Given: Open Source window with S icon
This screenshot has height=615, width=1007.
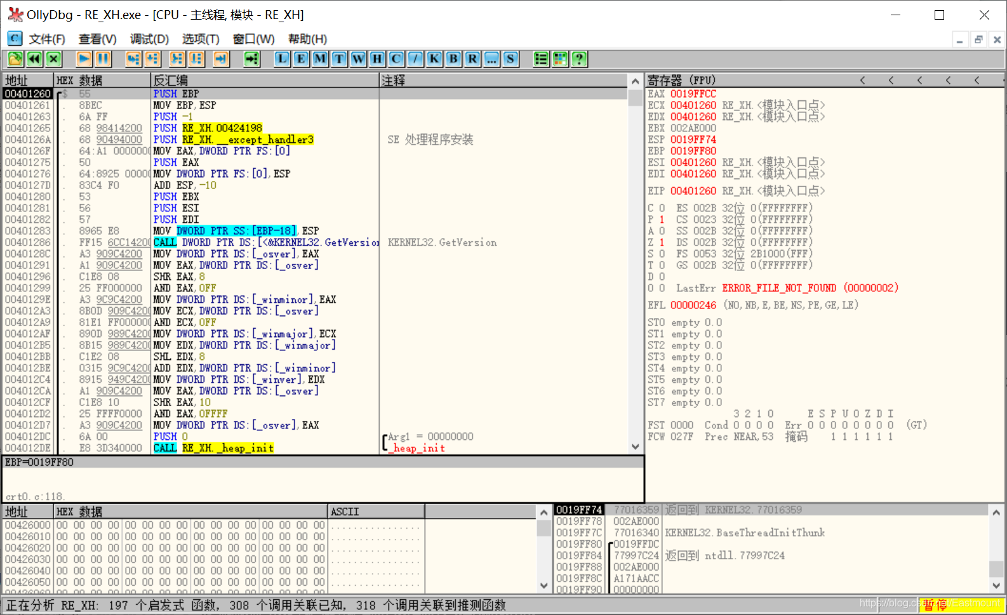Looking at the screenshot, I should [x=510, y=59].
